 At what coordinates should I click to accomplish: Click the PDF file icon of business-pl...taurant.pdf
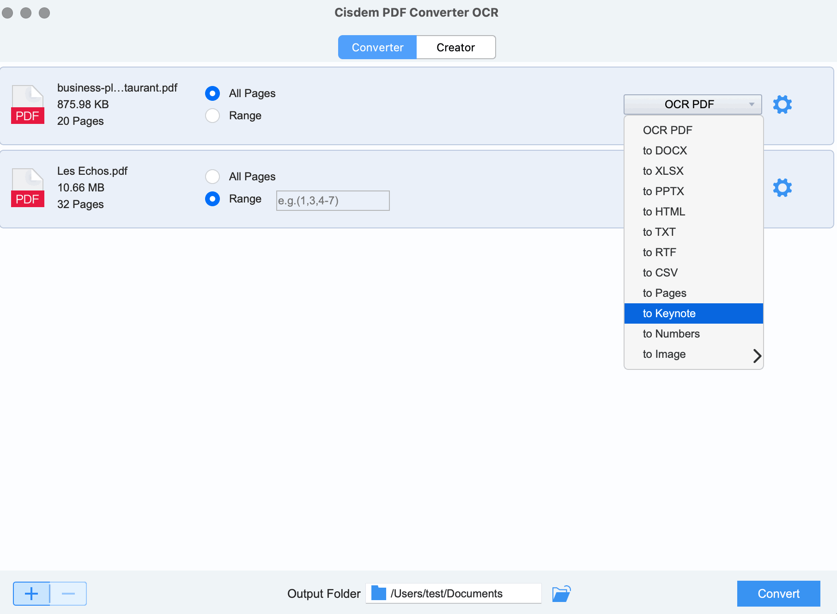click(x=28, y=104)
